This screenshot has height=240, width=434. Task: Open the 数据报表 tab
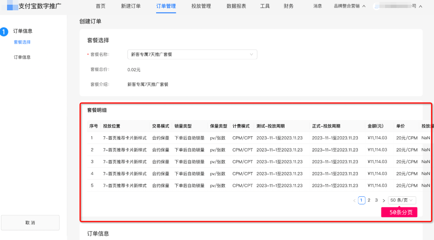click(x=236, y=6)
